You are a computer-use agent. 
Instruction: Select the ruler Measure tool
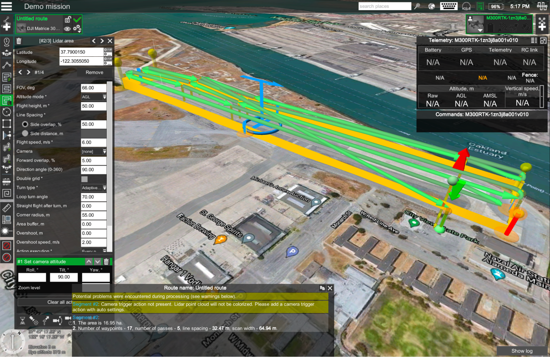pos(7,208)
